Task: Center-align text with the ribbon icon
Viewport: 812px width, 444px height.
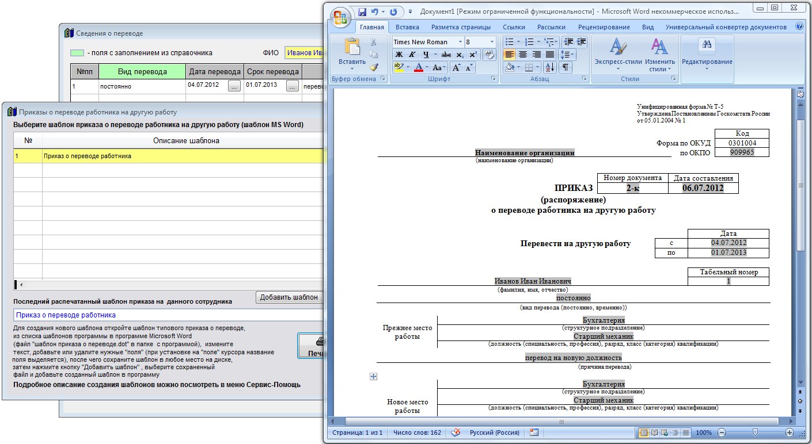Action: 523,55
